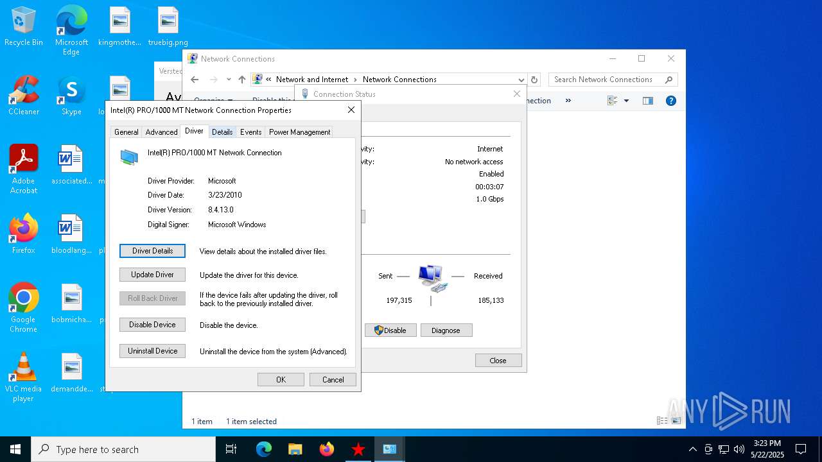Open Task View on the taskbar

(231, 449)
